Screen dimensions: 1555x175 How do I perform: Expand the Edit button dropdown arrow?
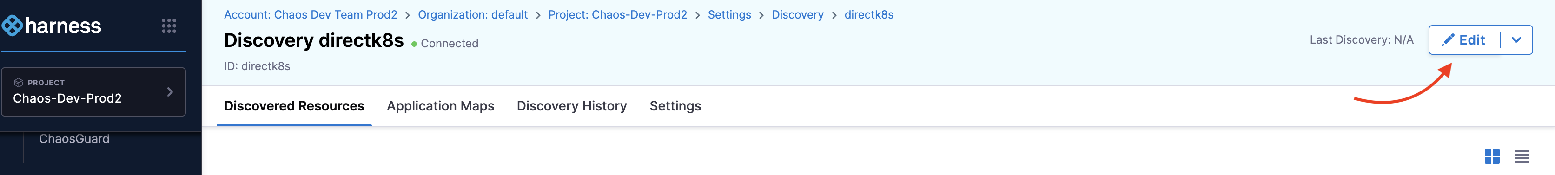point(1516,40)
